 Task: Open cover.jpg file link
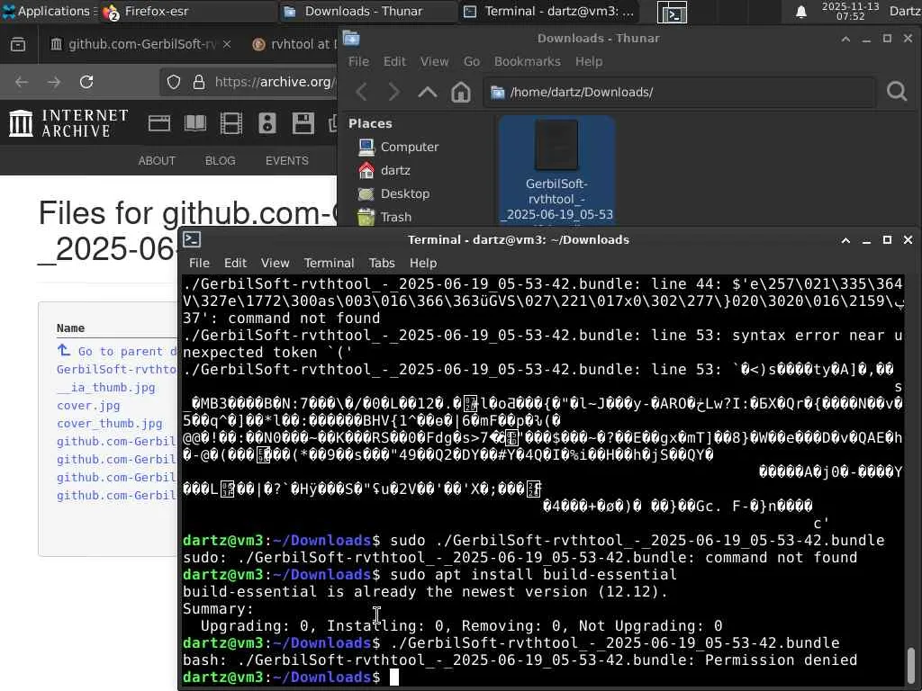(x=88, y=406)
